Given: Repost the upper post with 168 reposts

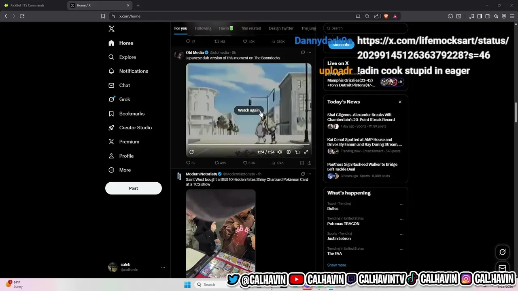Looking at the screenshot, I should tap(220, 41).
